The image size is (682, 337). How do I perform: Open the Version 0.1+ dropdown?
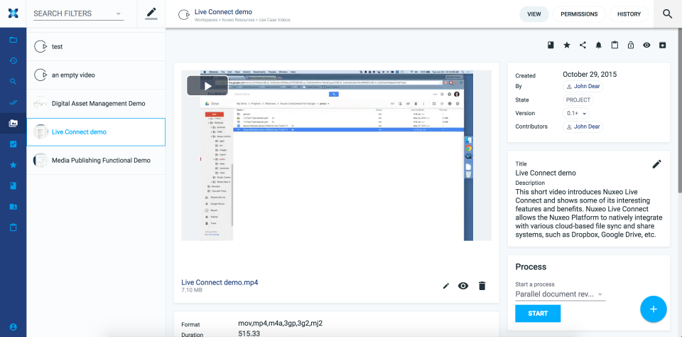pyautogui.click(x=576, y=113)
